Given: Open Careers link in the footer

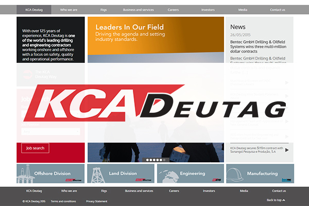Looking at the screenshot, I should 174,191.
